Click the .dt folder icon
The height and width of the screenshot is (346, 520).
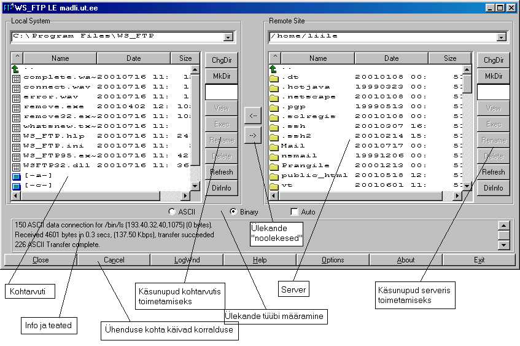(274, 79)
